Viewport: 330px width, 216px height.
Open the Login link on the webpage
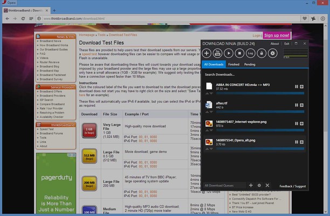click(x=257, y=35)
